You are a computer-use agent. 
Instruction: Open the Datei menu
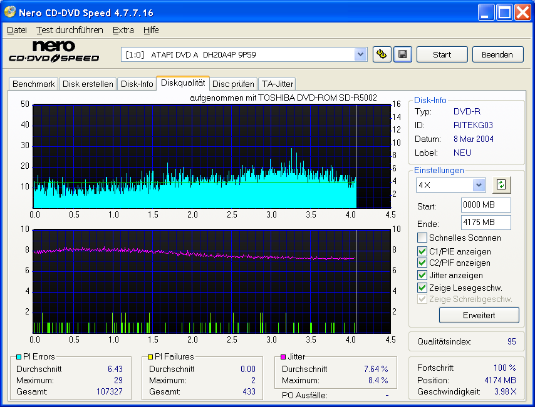coord(17,30)
